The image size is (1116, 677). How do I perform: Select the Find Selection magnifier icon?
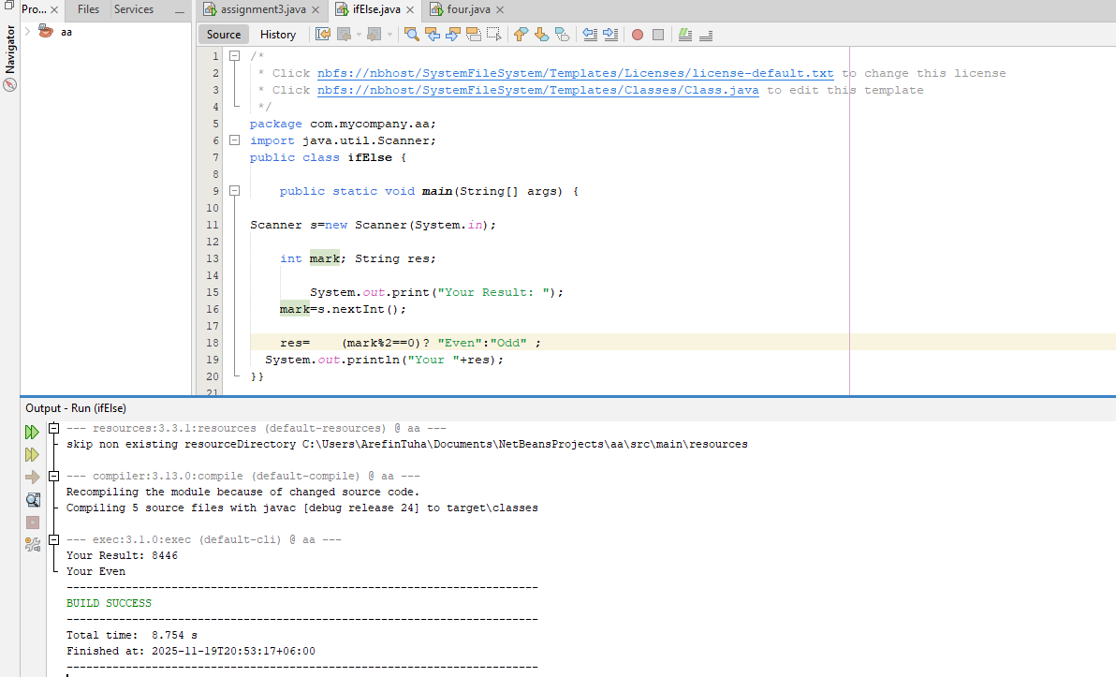pyautogui.click(x=412, y=35)
